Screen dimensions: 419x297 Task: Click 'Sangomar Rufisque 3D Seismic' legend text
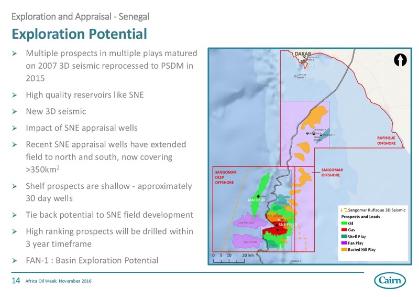(x=377, y=210)
